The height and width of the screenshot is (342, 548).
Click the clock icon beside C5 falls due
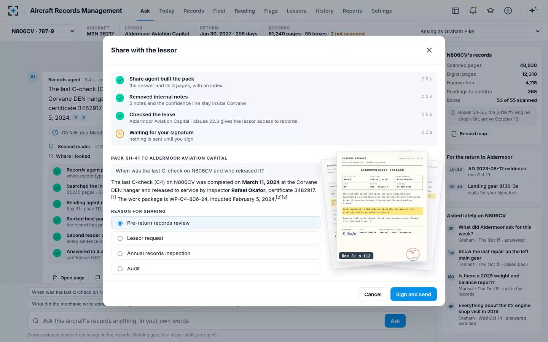(x=55, y=133)
